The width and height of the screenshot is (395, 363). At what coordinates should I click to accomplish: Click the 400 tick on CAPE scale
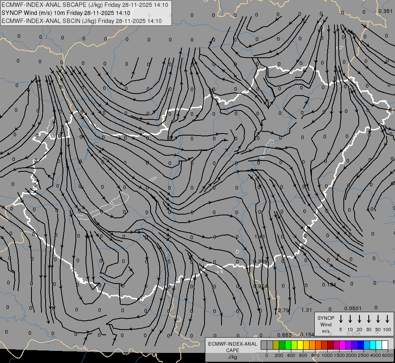pos(291,355)
